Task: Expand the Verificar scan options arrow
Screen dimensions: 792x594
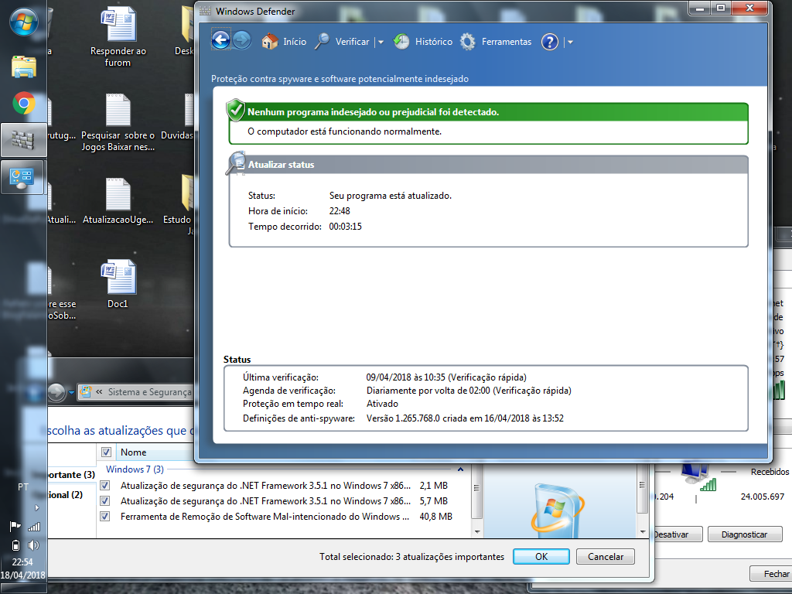Action: (381, 43)
